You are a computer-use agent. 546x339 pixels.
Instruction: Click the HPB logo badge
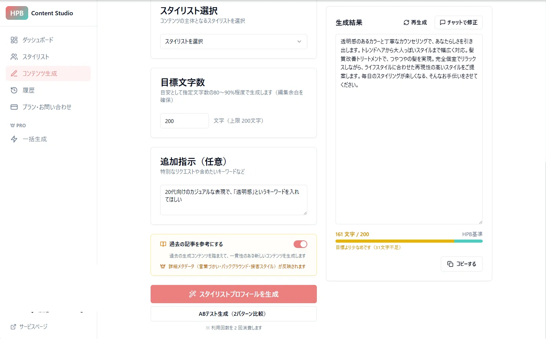coord(17,13)
